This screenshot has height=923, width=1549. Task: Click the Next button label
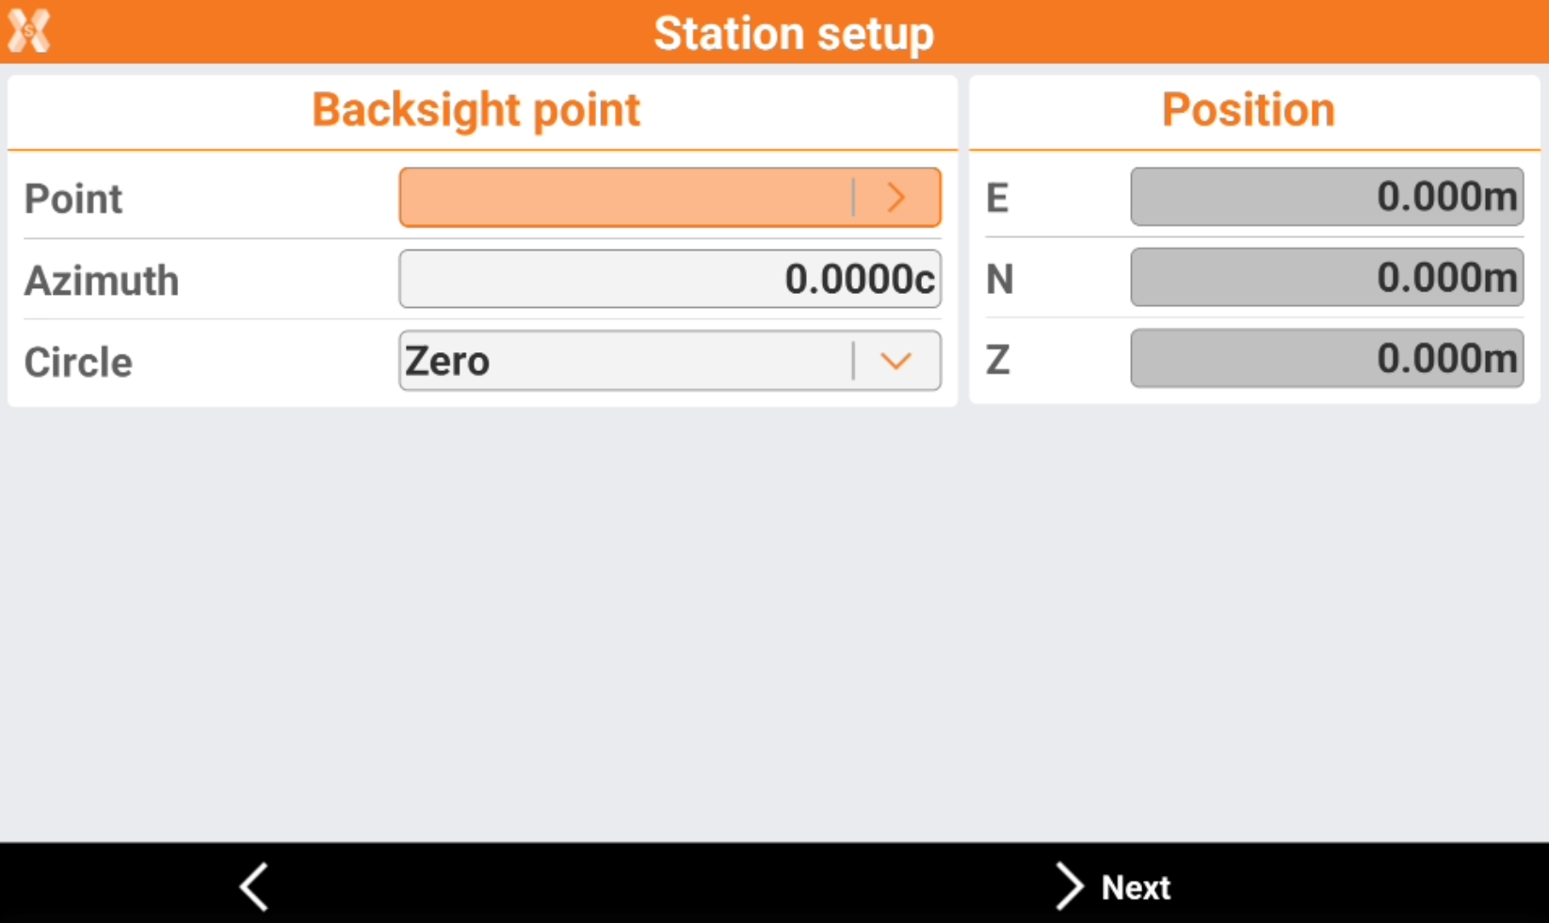(1136, 887)
